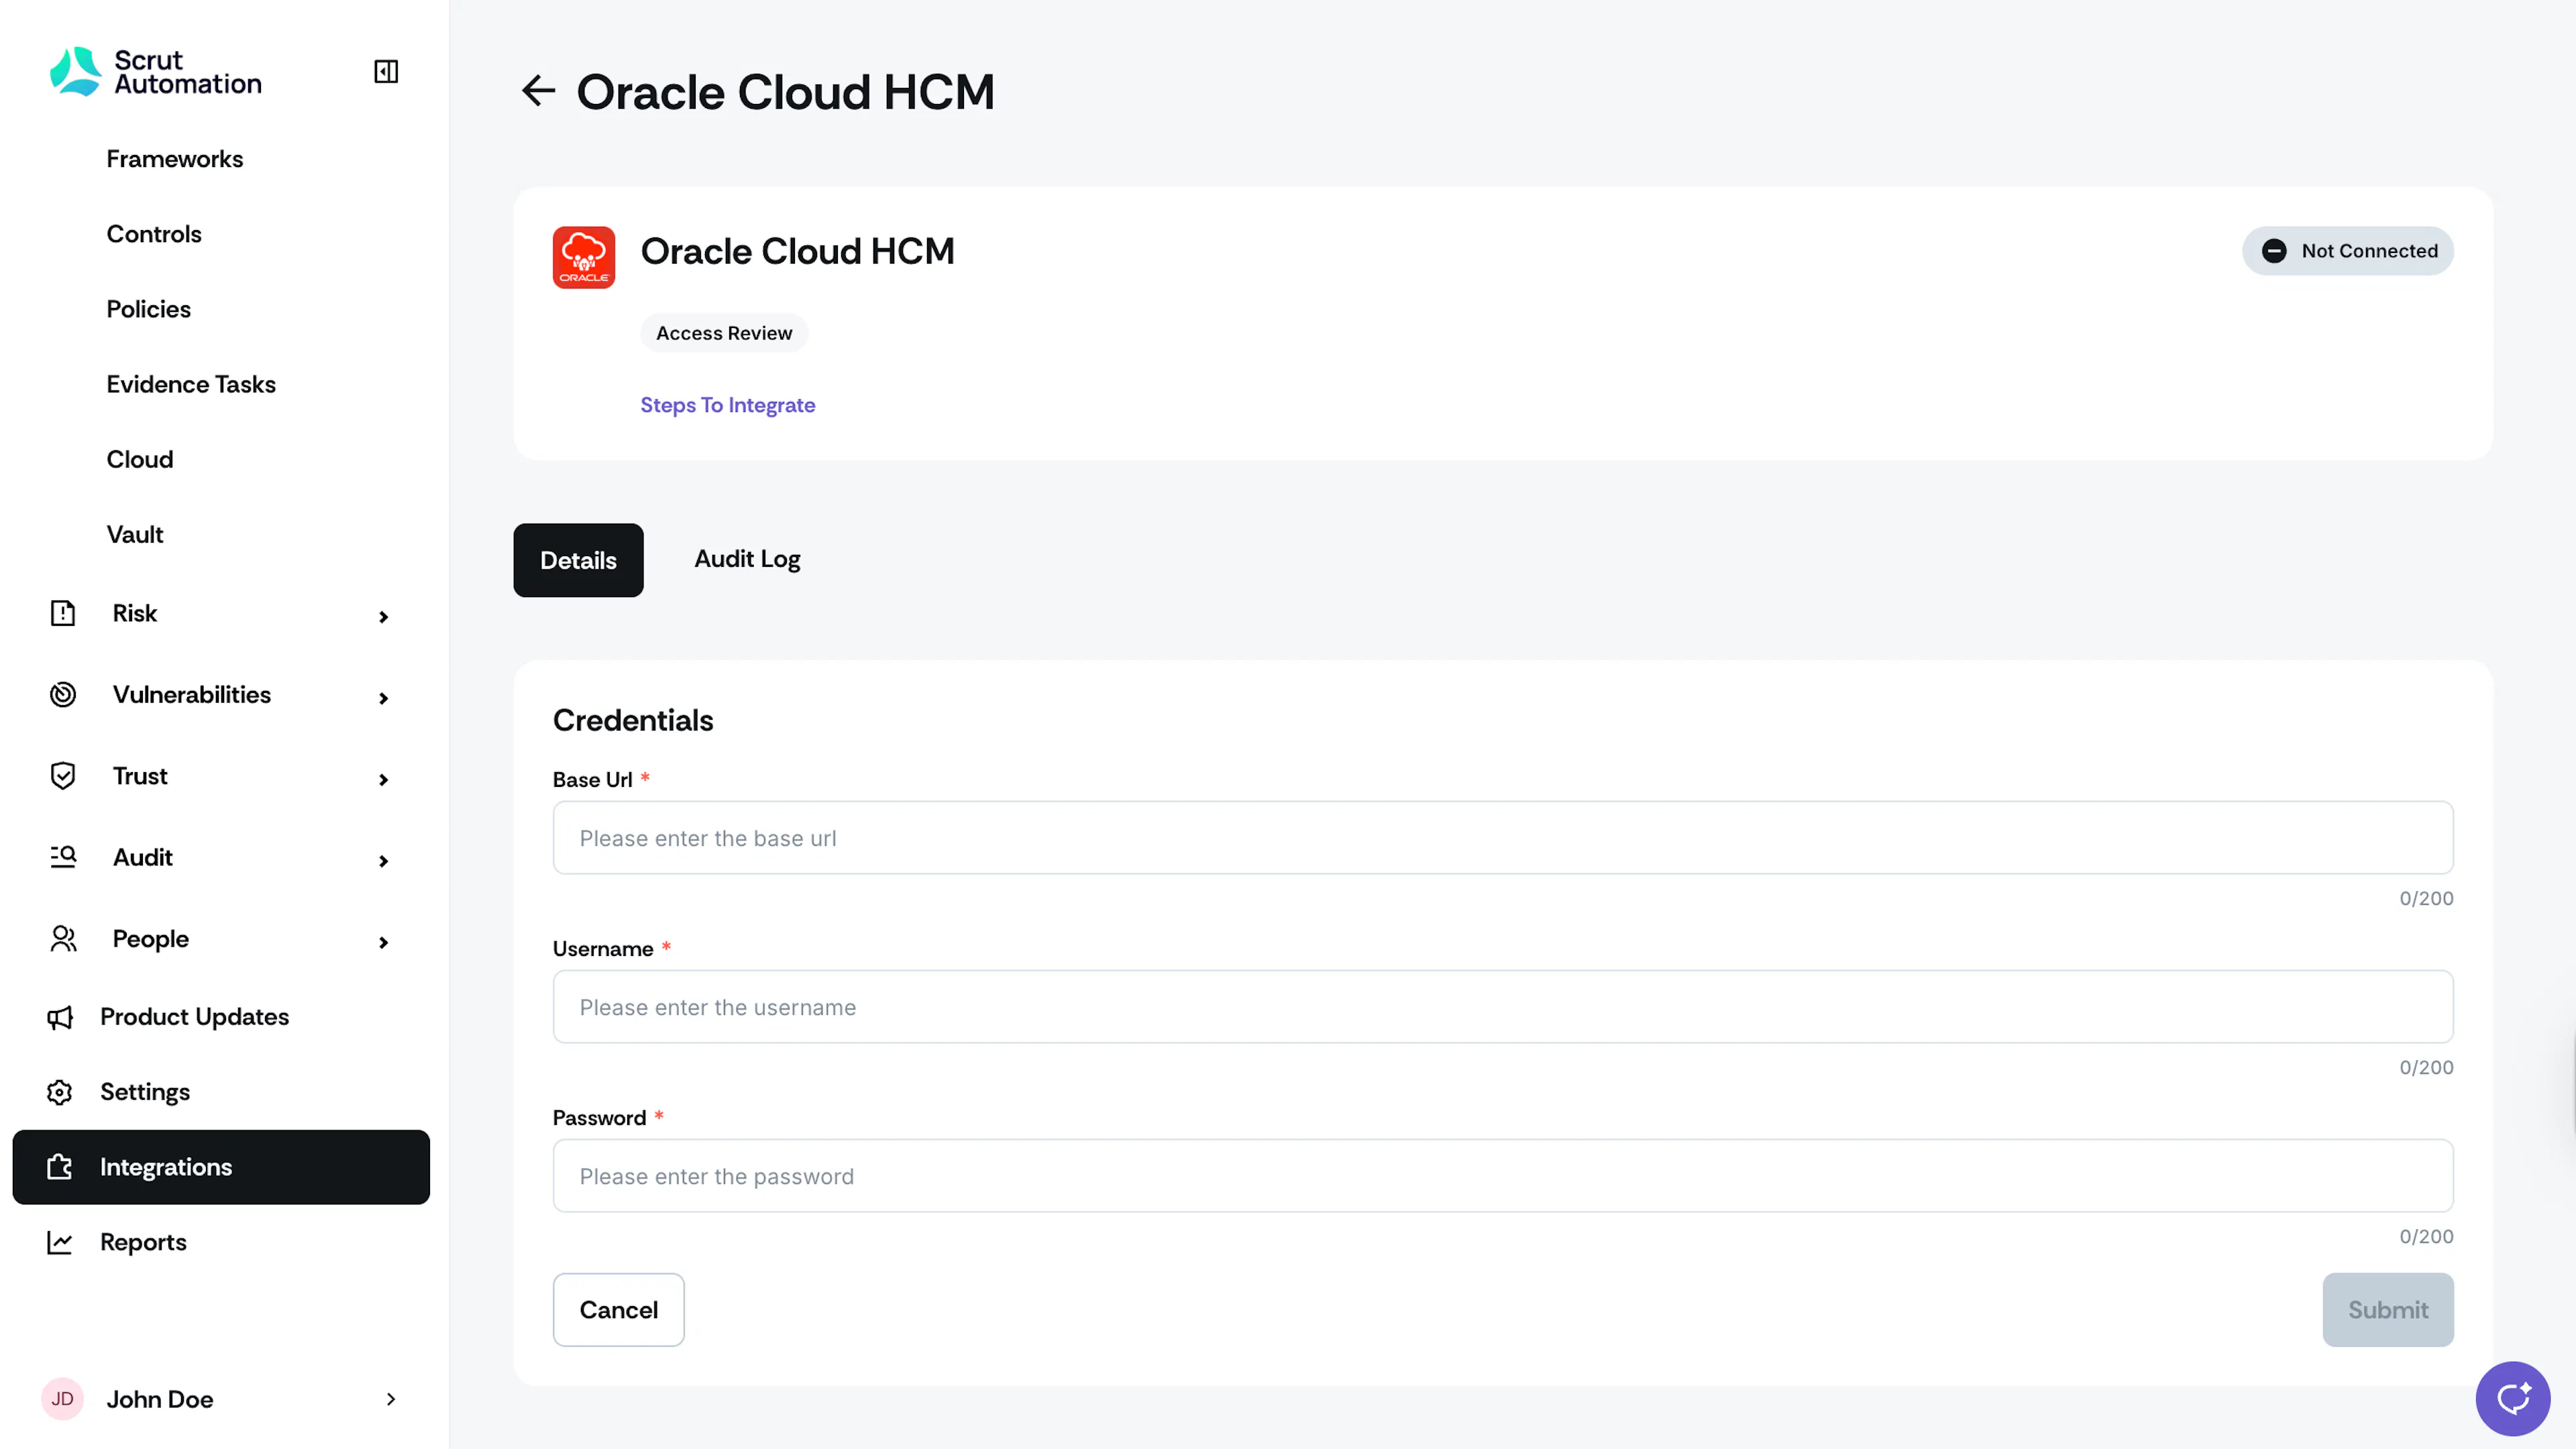The image size is (2576, 1449).
Task: Expand the People menu chevron
Action: [x=383, y=942]
